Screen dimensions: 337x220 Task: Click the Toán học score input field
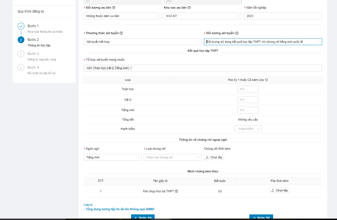(248, 89)
